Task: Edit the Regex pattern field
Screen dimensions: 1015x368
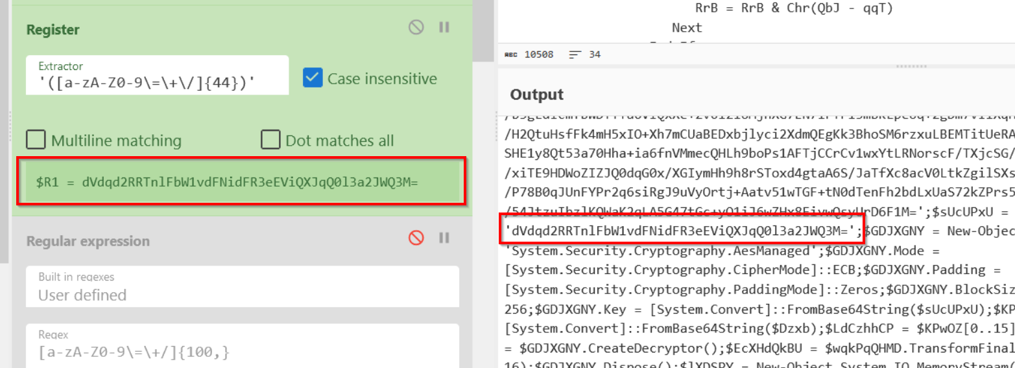Action: tap(243, 345)
